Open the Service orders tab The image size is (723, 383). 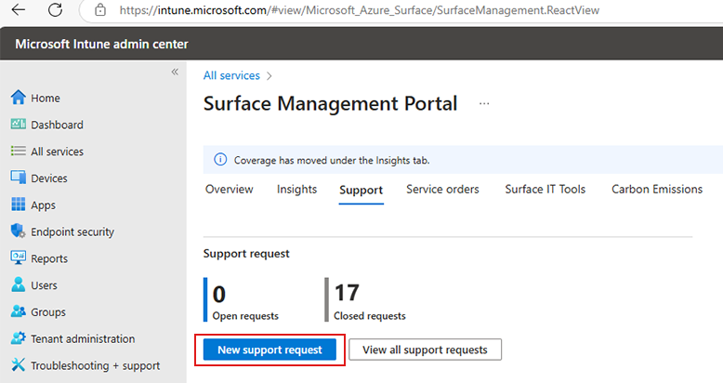point(442,190)
